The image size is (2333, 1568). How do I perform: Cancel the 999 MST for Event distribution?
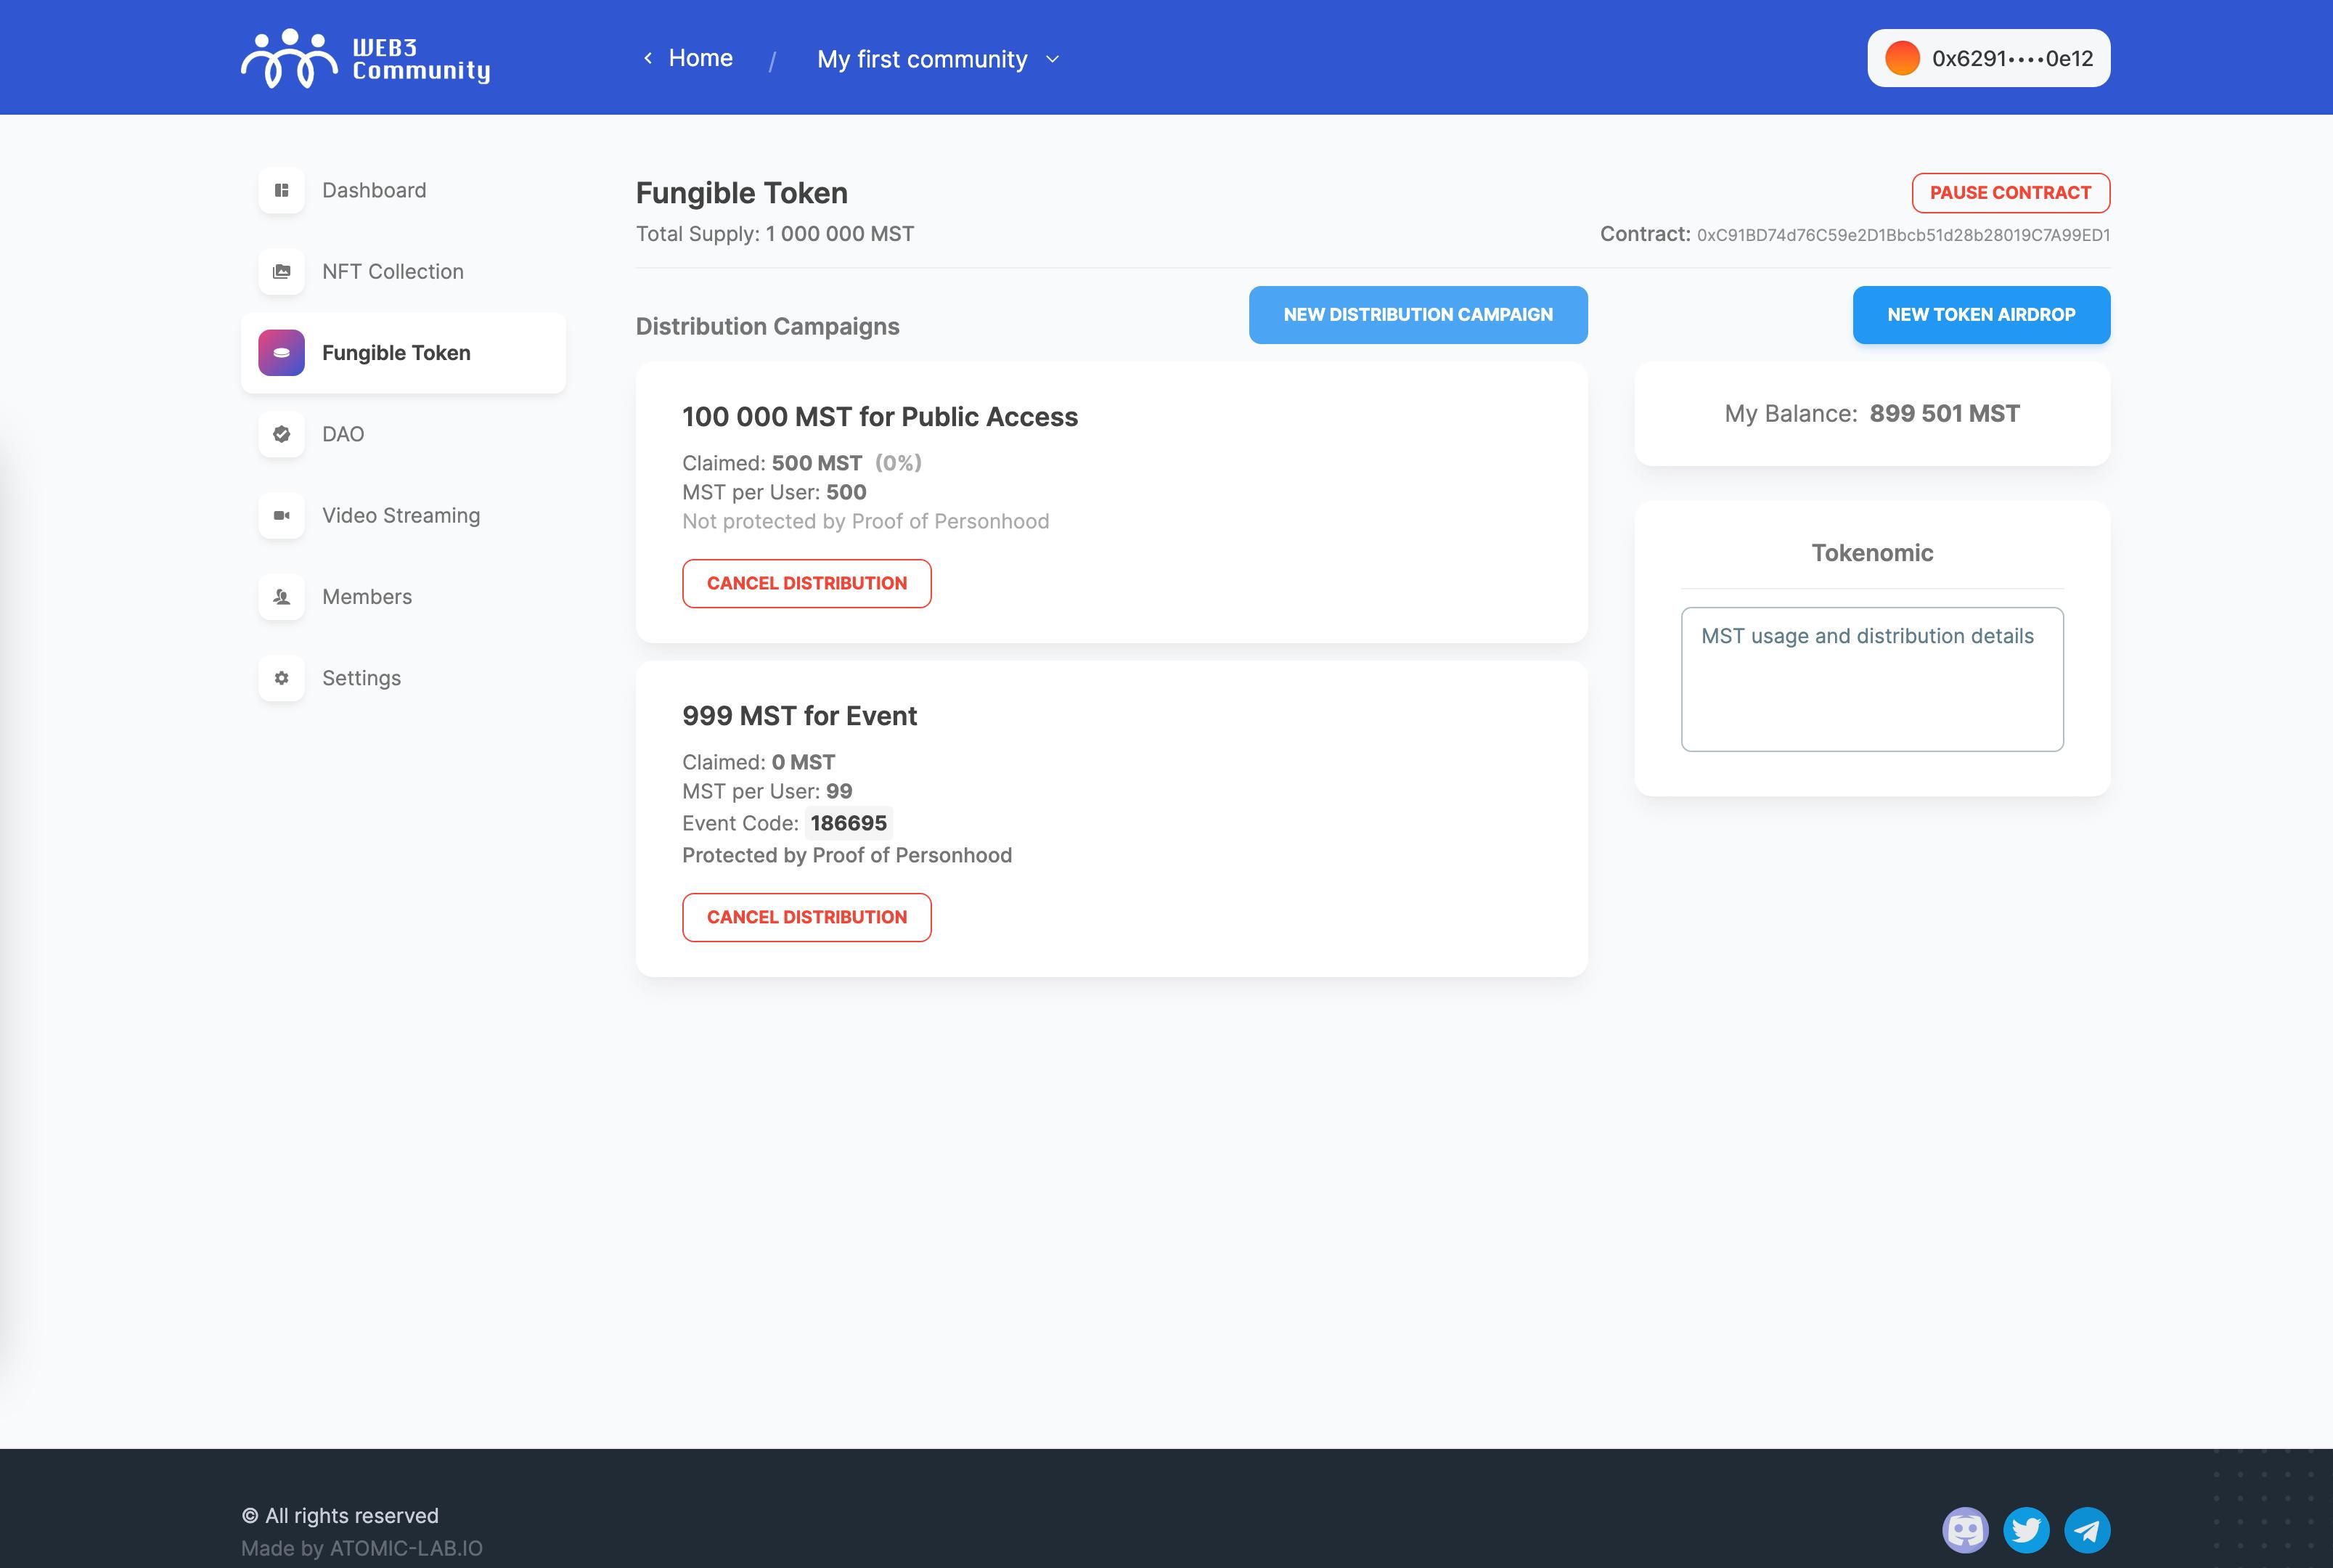click(807, 915)
